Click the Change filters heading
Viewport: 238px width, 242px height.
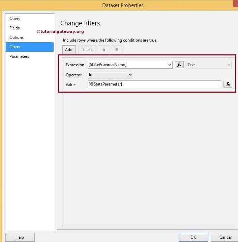tap(81, 23)
